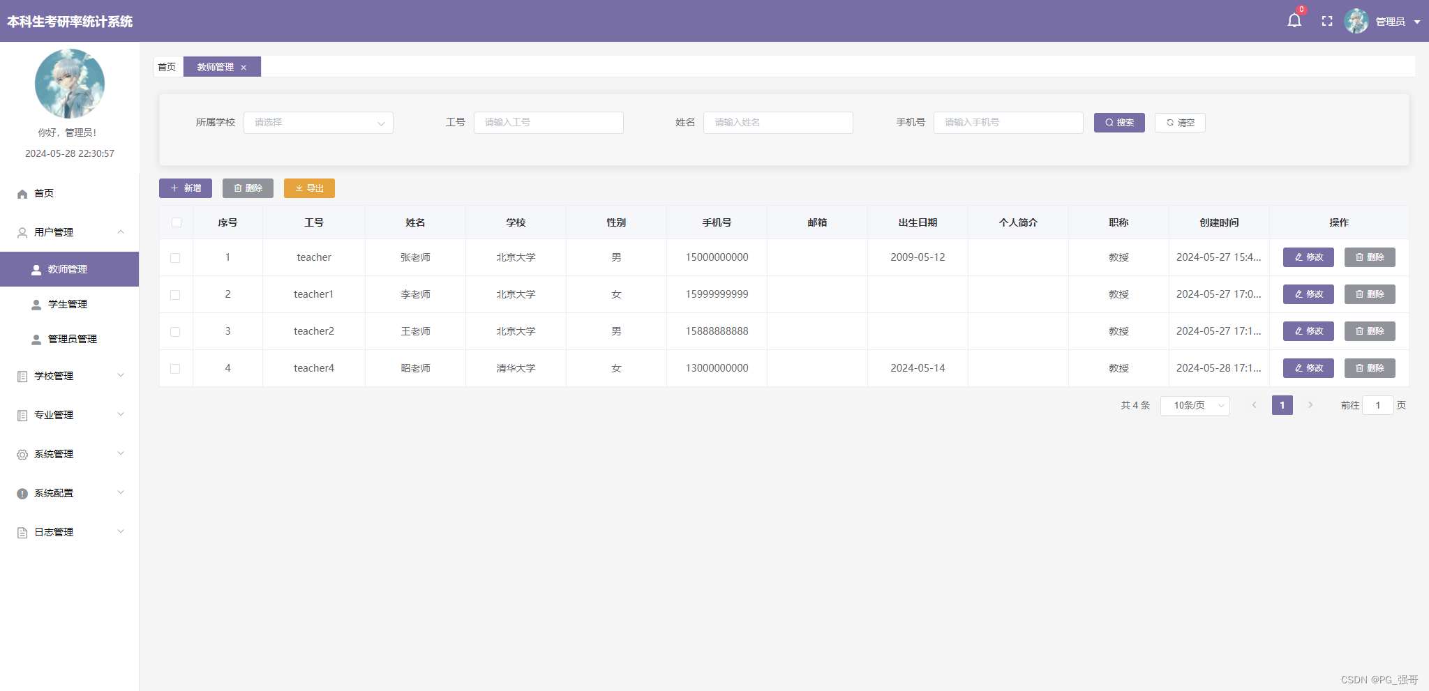
Task: Click the sidebar profile picture
Action: [70, 84]
